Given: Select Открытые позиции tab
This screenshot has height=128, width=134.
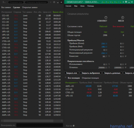Looking at the screenshot, I should (90, 78).
